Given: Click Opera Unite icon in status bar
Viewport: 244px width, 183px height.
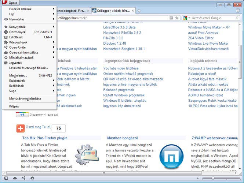Looking at the screenshot, I should [23, 178].
